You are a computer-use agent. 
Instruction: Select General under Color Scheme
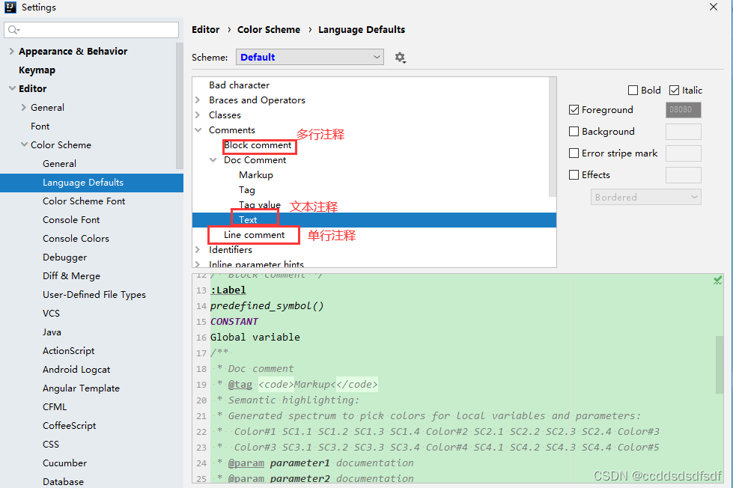click(x=59, y=164)
